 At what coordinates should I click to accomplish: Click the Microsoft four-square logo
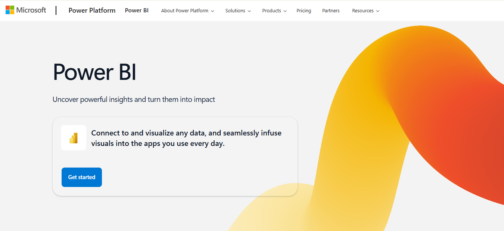(10, 10)
